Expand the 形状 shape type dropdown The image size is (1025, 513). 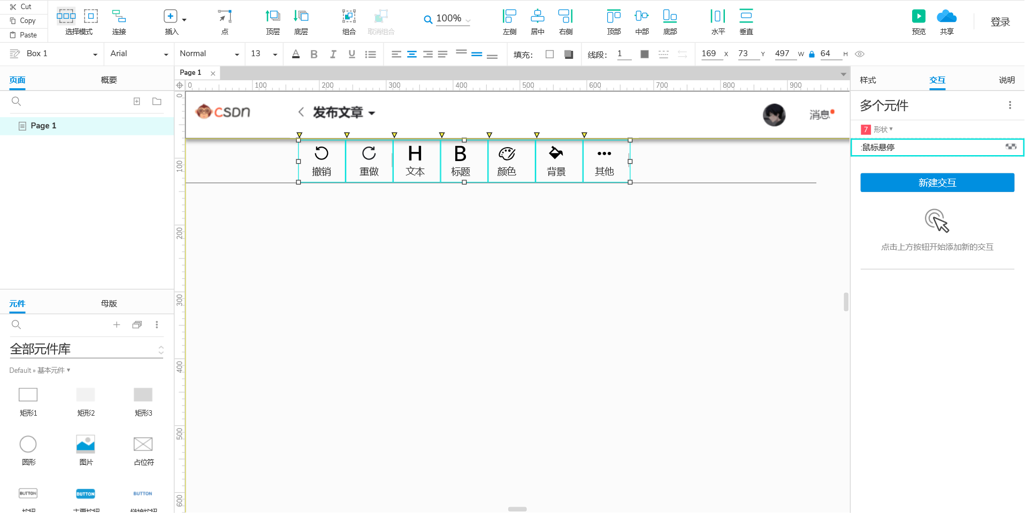pyautogui.click(x=883, y=129)
